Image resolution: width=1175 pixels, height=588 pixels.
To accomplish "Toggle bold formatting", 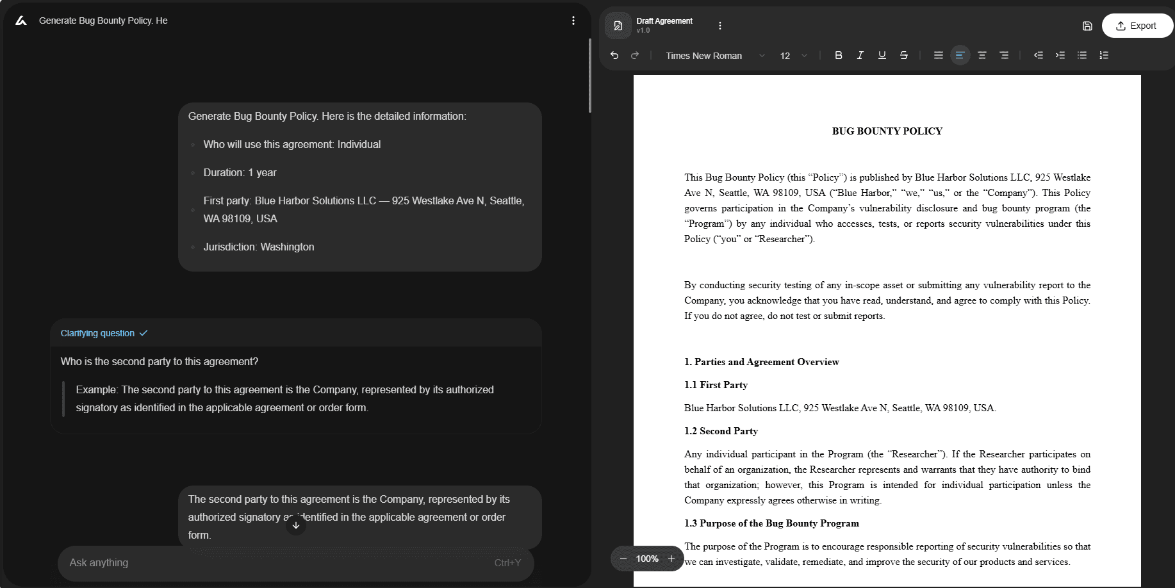I will coord(838,55).
